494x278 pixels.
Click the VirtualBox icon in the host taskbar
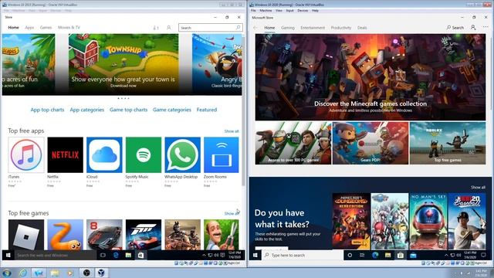pos(101,273)
